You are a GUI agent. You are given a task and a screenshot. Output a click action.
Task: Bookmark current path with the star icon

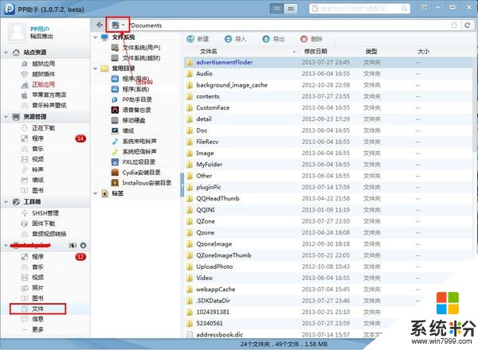pyautogui.click(x=454, y=25)
